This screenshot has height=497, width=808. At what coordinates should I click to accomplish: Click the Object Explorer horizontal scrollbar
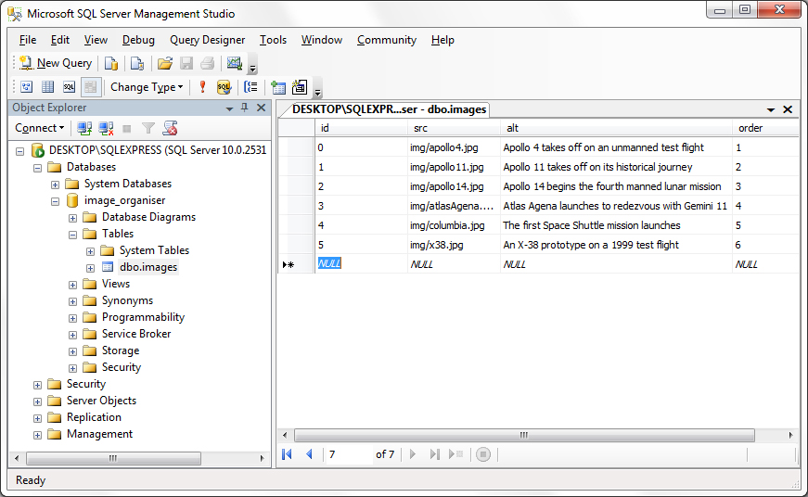point(113,458)
